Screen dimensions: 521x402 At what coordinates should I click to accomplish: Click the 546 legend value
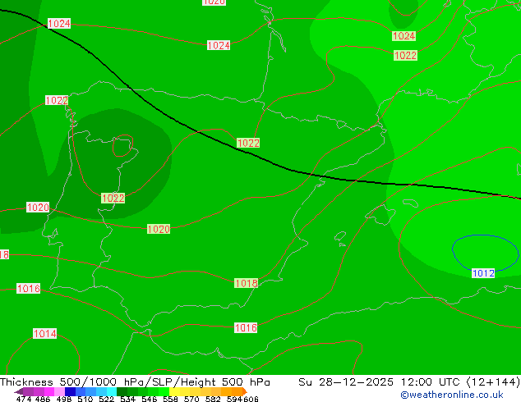[x=150, y=399]
